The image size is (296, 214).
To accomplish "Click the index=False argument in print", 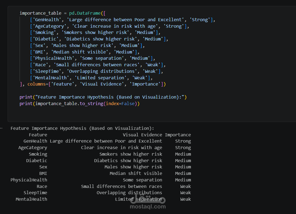I will (x=120, y=104).
